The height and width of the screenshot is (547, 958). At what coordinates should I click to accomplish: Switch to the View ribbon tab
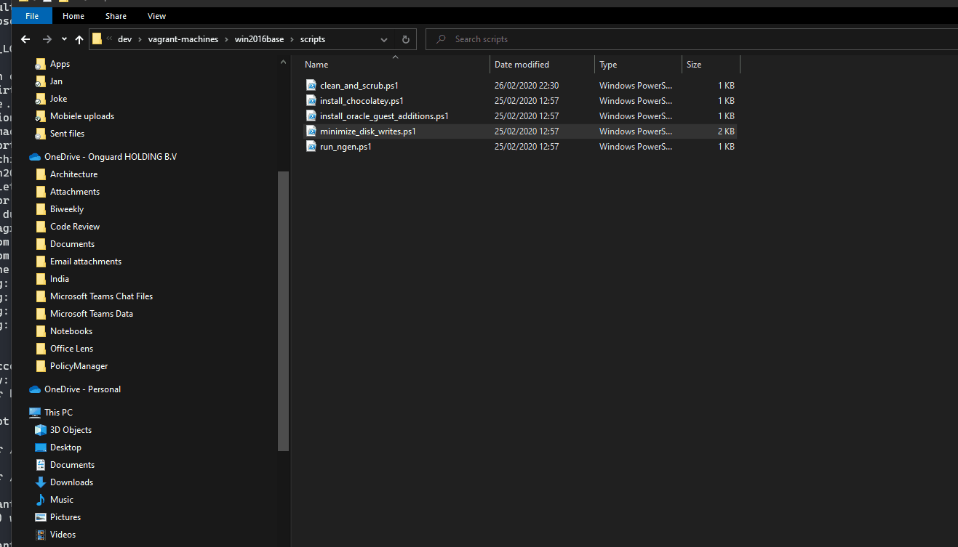(x=156, y=15)
